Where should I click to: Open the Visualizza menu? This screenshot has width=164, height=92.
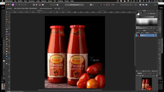click(x=60, y=1)
